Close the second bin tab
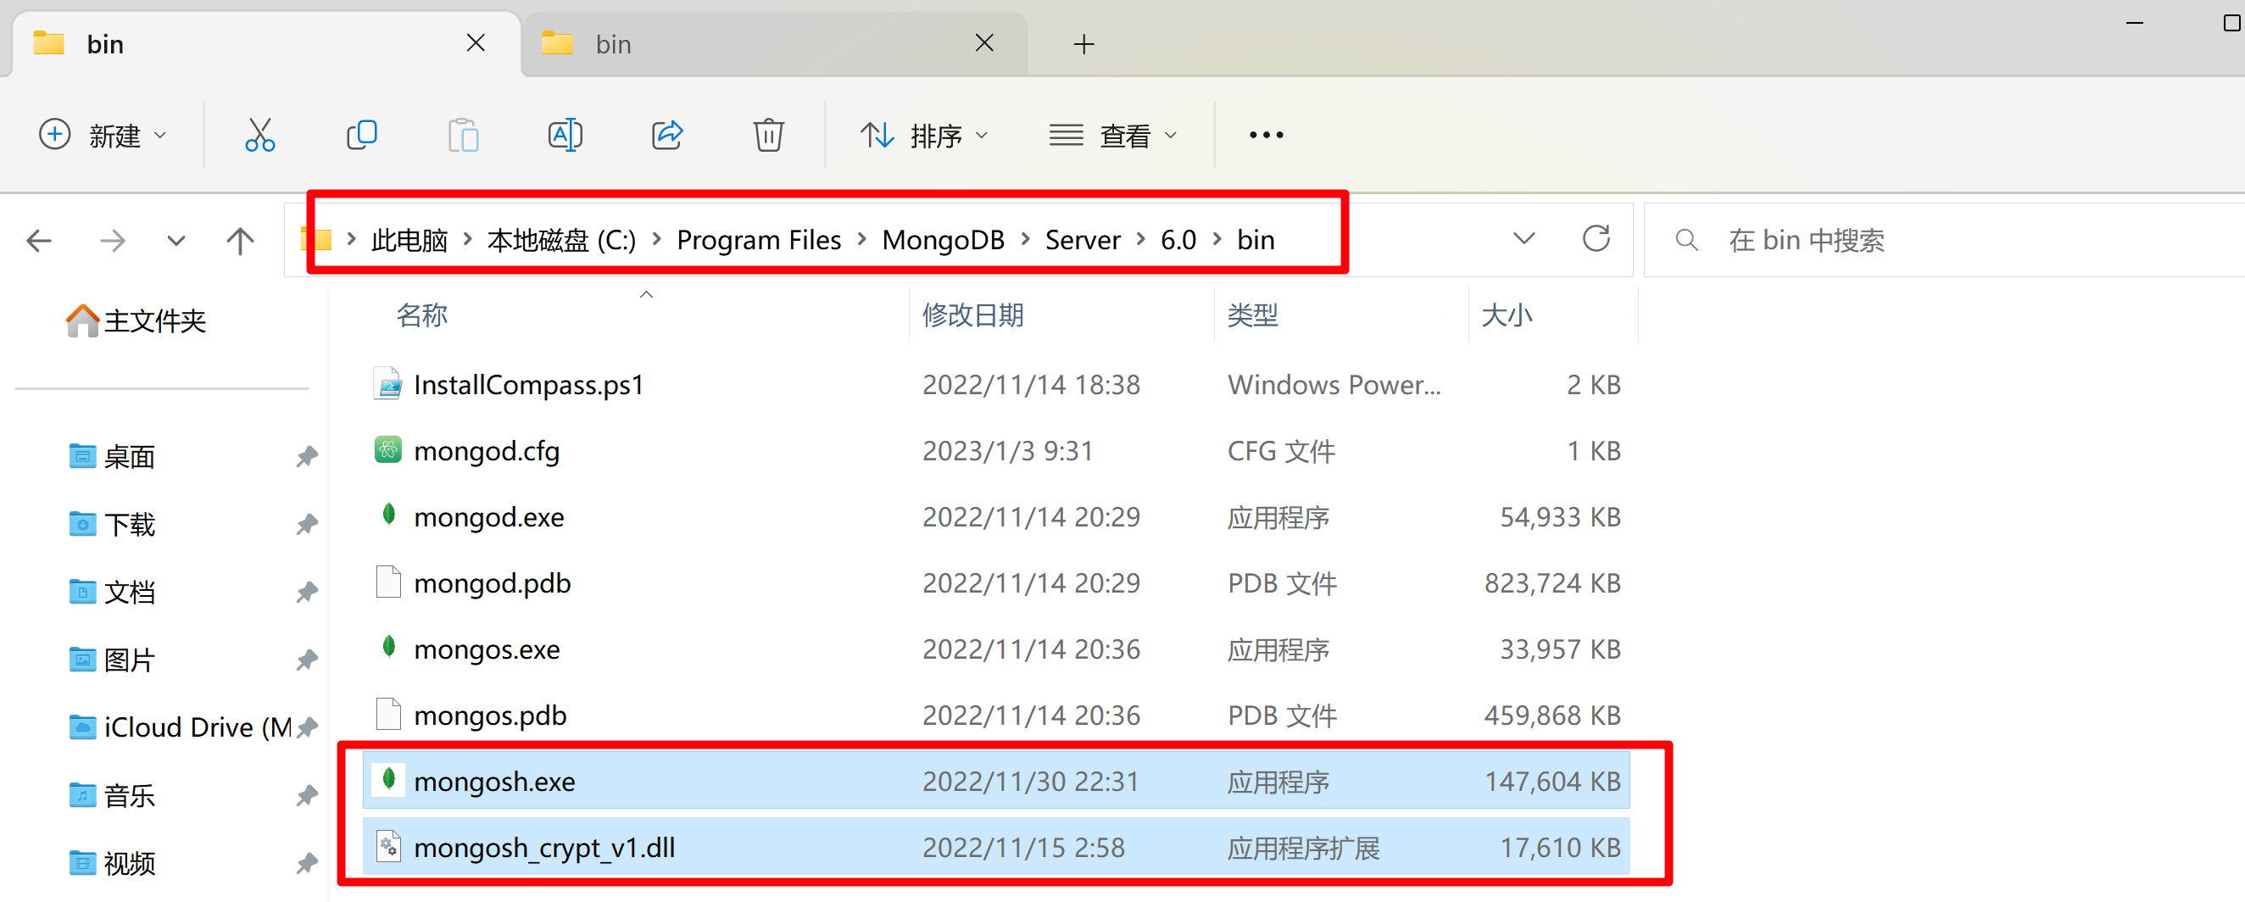Image resolution: width=2245 pixels, height=902 pixels. (x=985, y=42)
